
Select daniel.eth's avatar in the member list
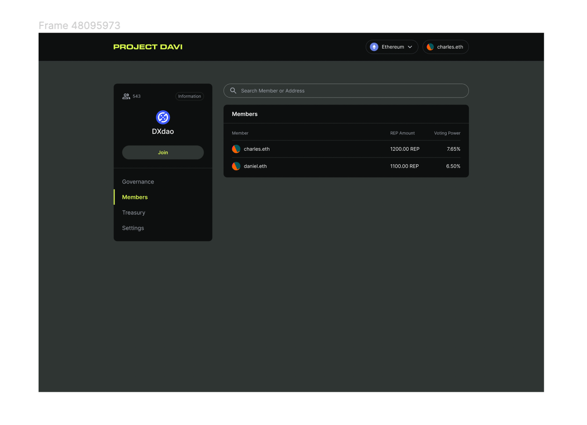(x=236, y=166)
